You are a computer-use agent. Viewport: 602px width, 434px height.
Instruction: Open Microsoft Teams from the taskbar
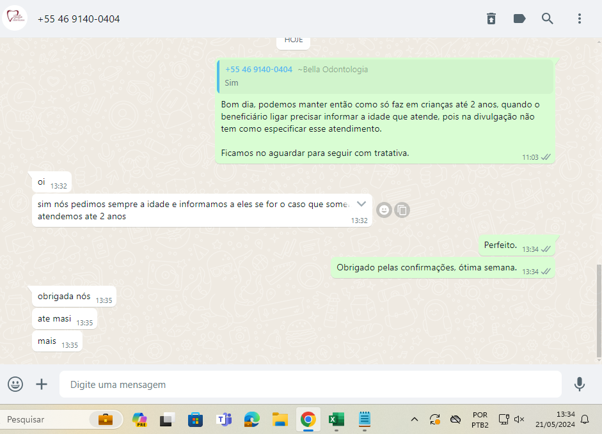pyautogui.click(x=224, y=419)
